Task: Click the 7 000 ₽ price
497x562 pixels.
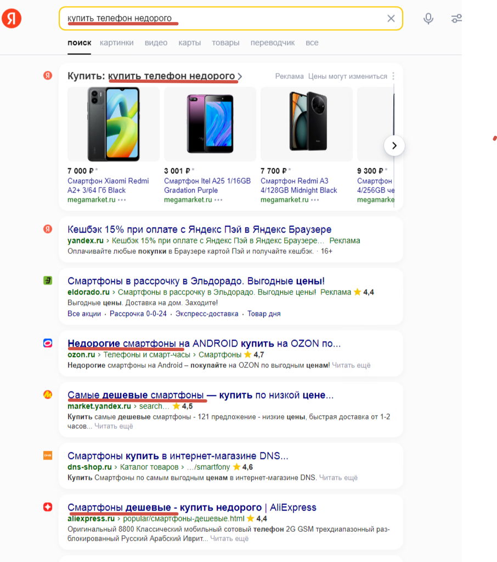Action: click(x=81, y=171)
